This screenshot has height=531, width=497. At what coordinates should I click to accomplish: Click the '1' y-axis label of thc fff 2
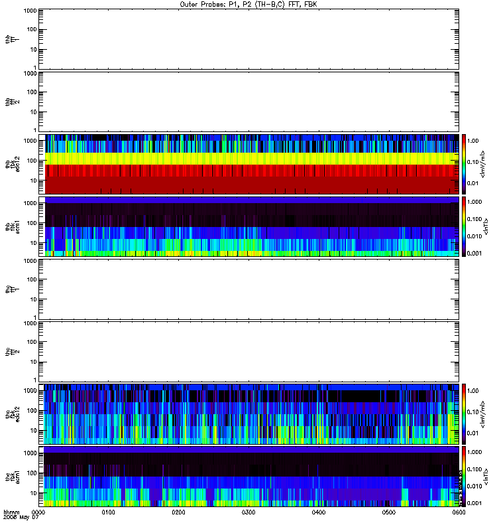tap(35, 380)
